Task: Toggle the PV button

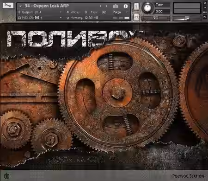Action: pyautogui.click(x=205, y=17)
